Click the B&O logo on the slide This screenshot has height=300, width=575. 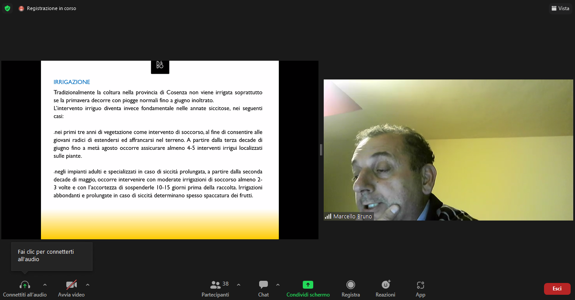(160, 66)
